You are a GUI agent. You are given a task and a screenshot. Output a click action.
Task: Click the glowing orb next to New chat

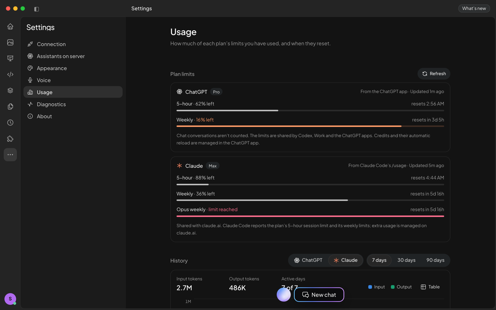point(284,295)
